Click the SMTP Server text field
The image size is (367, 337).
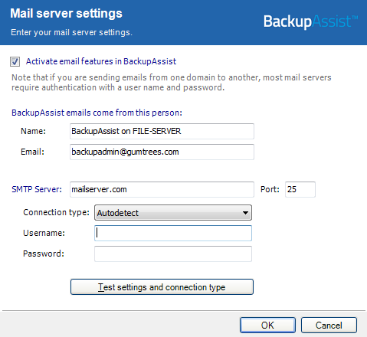(x=162, y=189)
